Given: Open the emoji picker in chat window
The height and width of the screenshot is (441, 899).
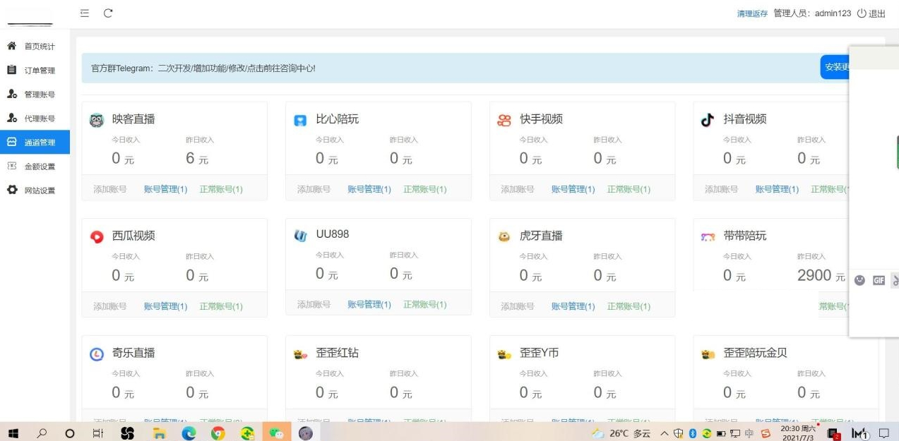Looking at the screenshot, I should click(x=859, y=280).
